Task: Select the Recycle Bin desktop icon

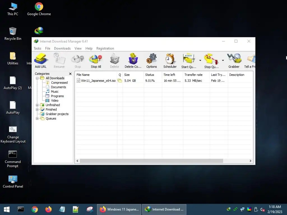Action: 13,34
